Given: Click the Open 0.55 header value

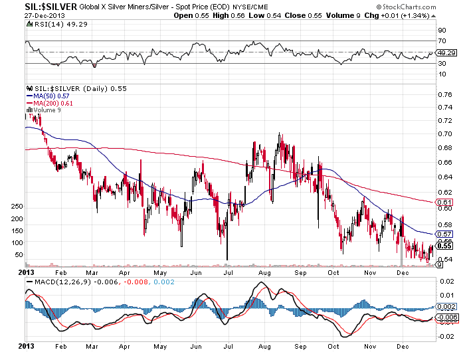Looking at the screenshot, I should [x=191, y=16].
